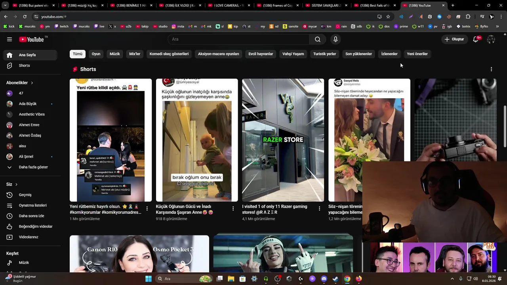Open Ada Büyük channel subscription
507x285 pixels.
tap(30, 104)
